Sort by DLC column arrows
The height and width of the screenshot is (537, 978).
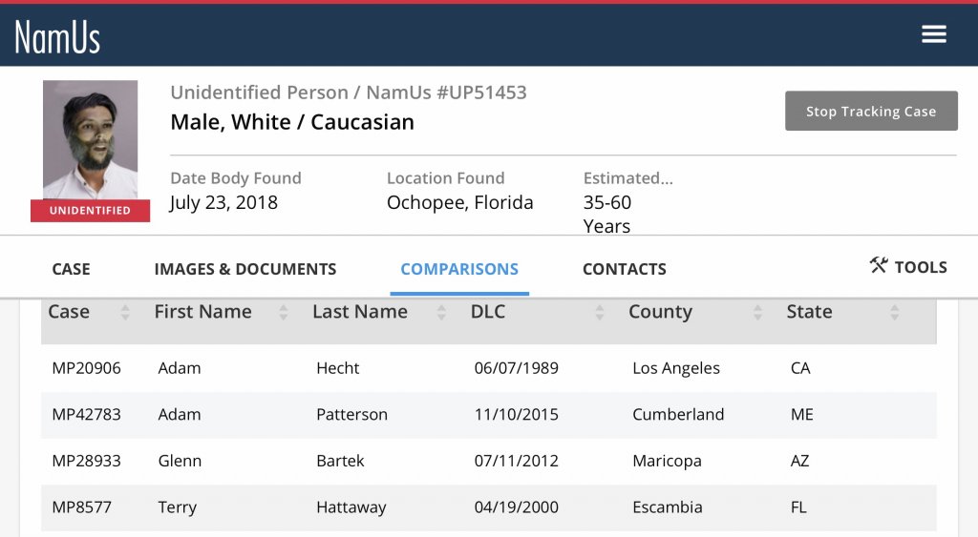pos(599,312)
